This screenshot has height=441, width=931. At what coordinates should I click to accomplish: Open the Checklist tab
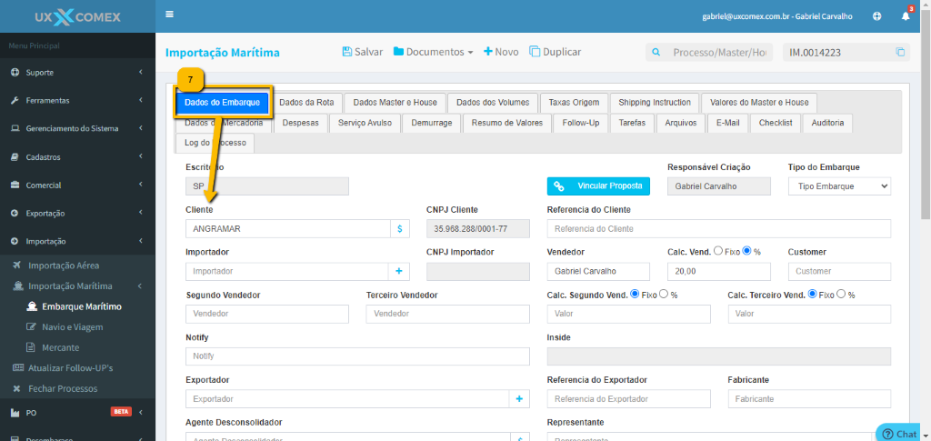tap(776, 123)
